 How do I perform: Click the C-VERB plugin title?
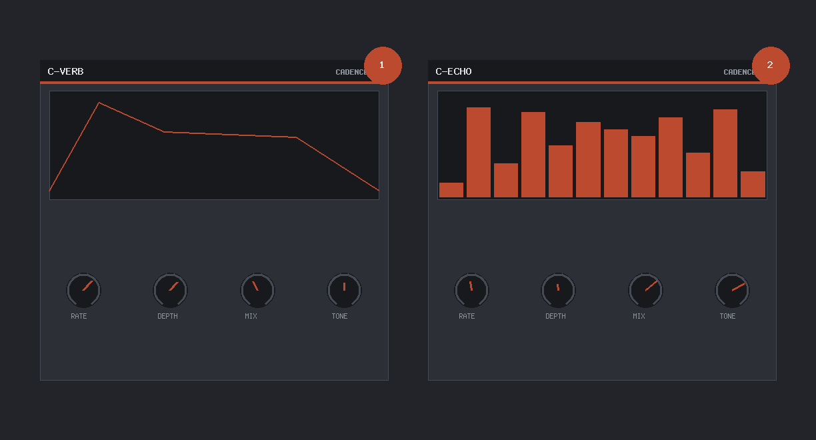pyautogui.click(x=65, y=71)
